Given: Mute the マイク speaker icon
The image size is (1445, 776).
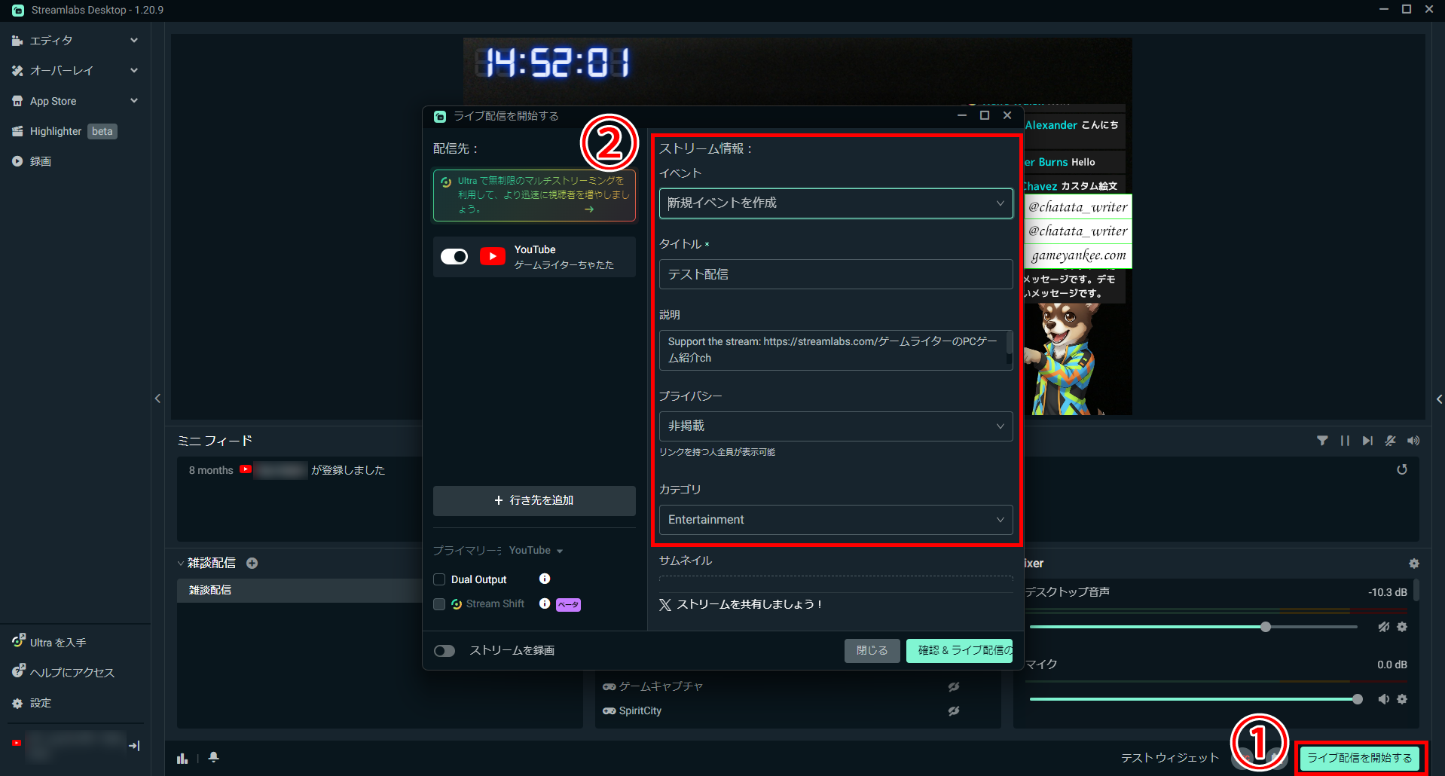Looking at the screenshot, I should tap(1384, 699).
